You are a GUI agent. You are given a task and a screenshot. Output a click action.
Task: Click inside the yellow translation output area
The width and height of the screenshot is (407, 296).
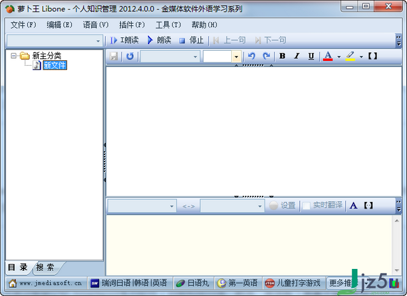point(250,245)
